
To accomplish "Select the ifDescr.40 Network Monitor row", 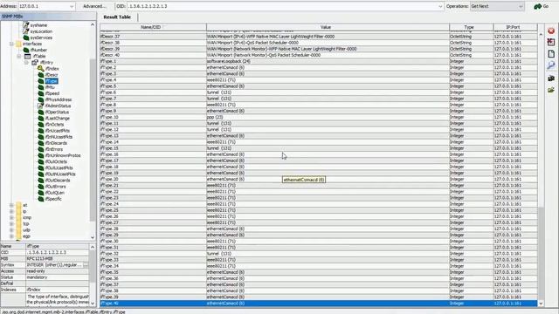I will 318,55.
